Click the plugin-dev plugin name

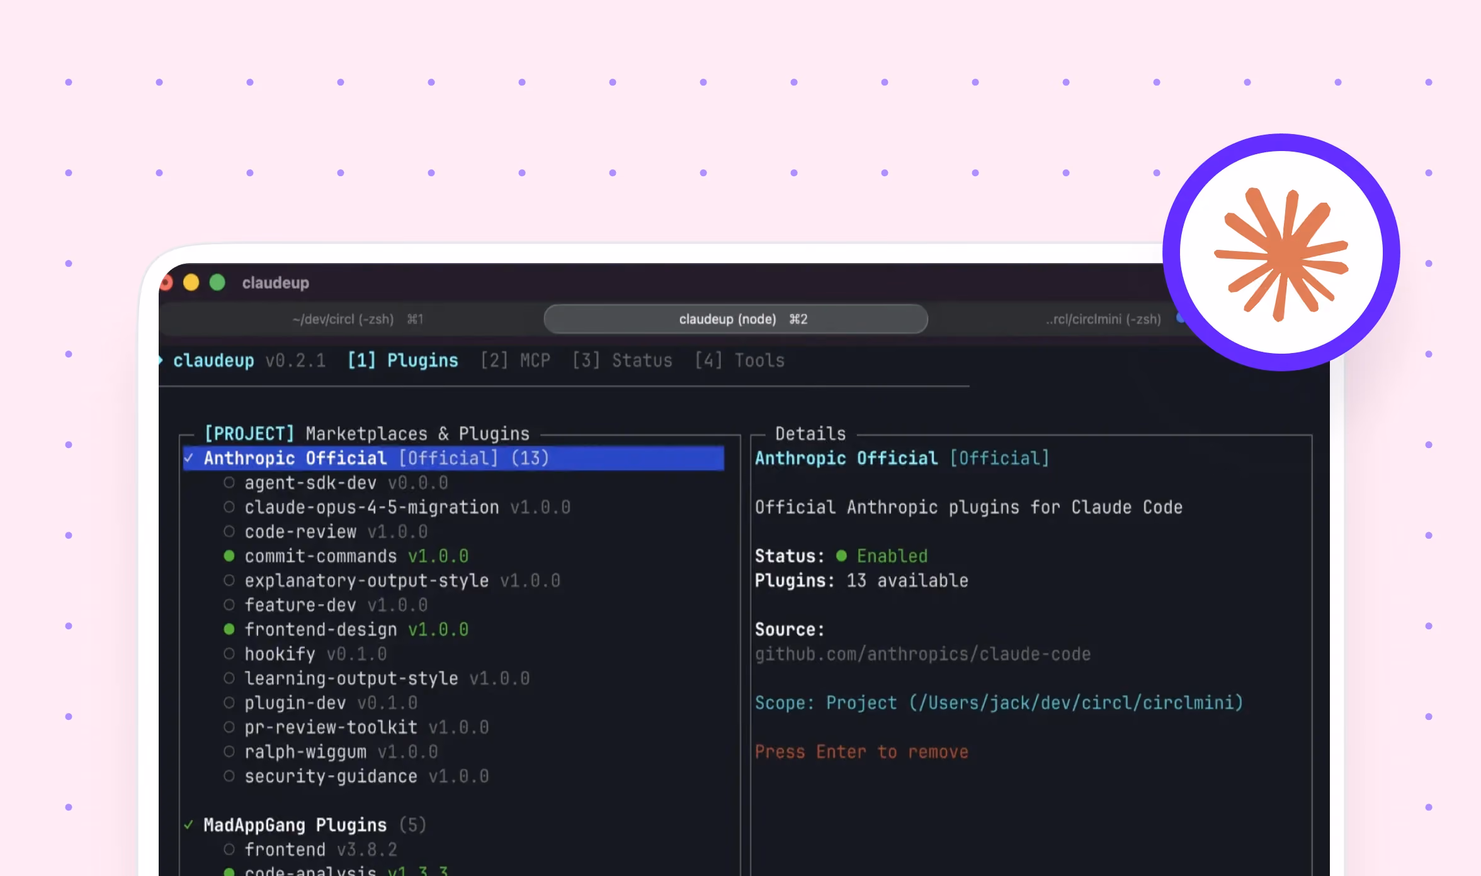[x=295, y=703]
